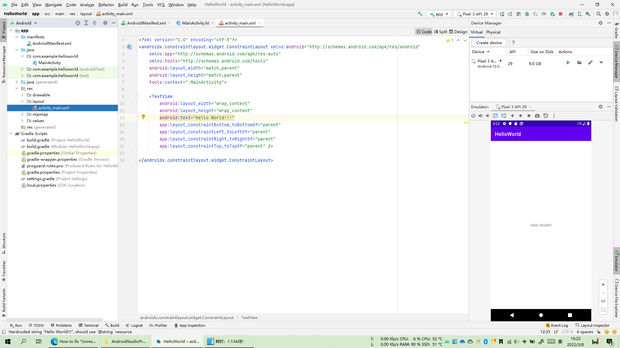Switch editor to Code view

point(424,32)
